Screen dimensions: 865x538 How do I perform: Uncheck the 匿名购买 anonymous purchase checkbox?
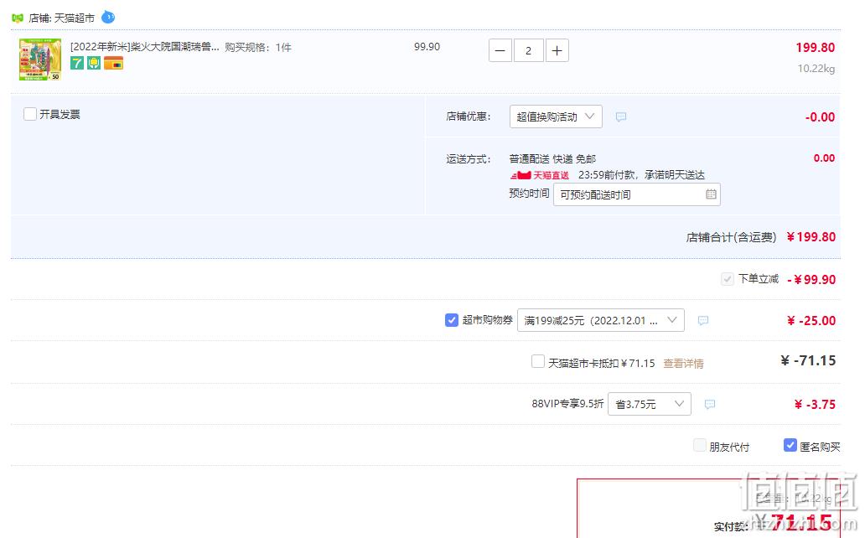[790, 445]
